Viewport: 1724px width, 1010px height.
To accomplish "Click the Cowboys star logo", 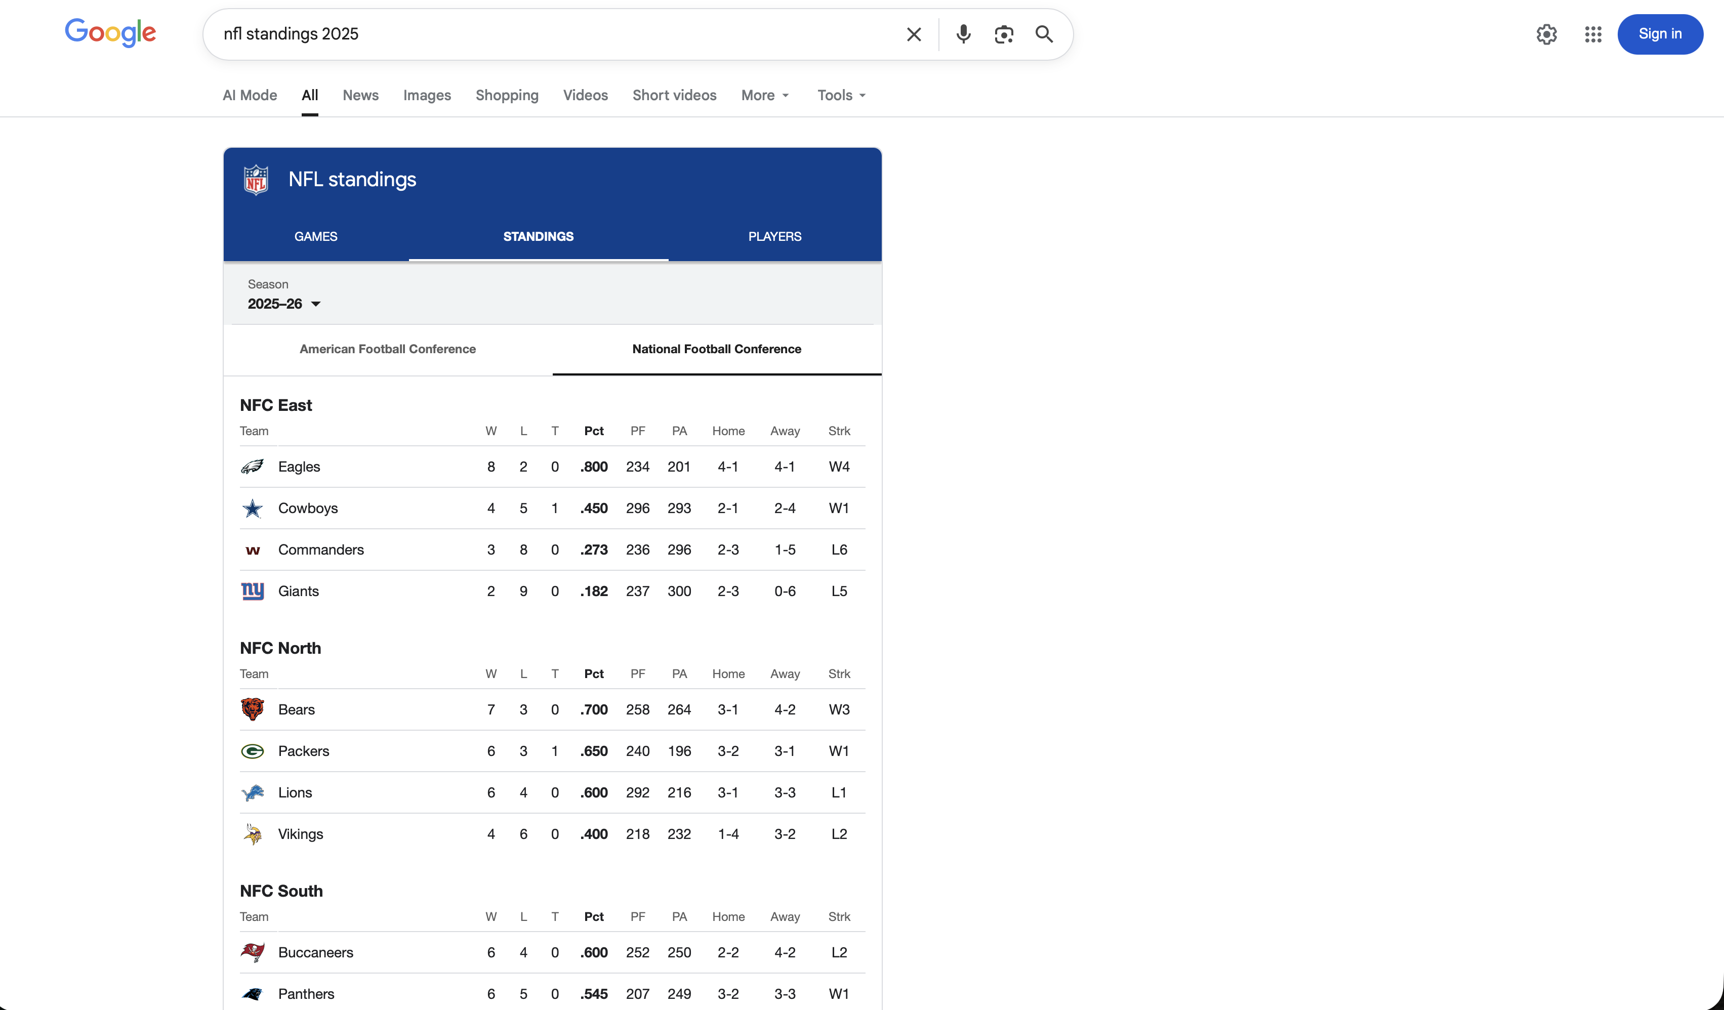I will (253, 508).
